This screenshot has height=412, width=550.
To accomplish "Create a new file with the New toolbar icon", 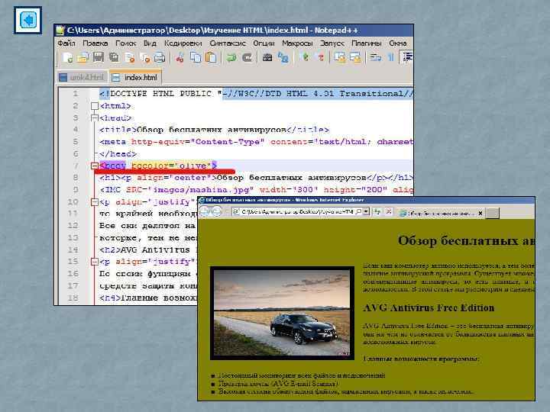I will pos(67,57).
